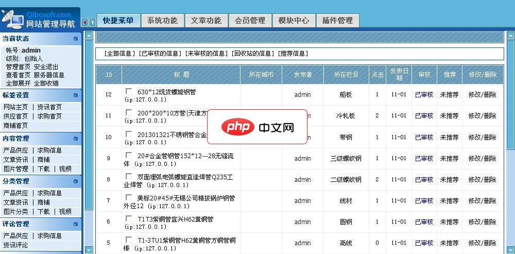This screenshot has width=515, height=254.
Task: Open the 会员管理 tab
Action: tap(250, 21)
